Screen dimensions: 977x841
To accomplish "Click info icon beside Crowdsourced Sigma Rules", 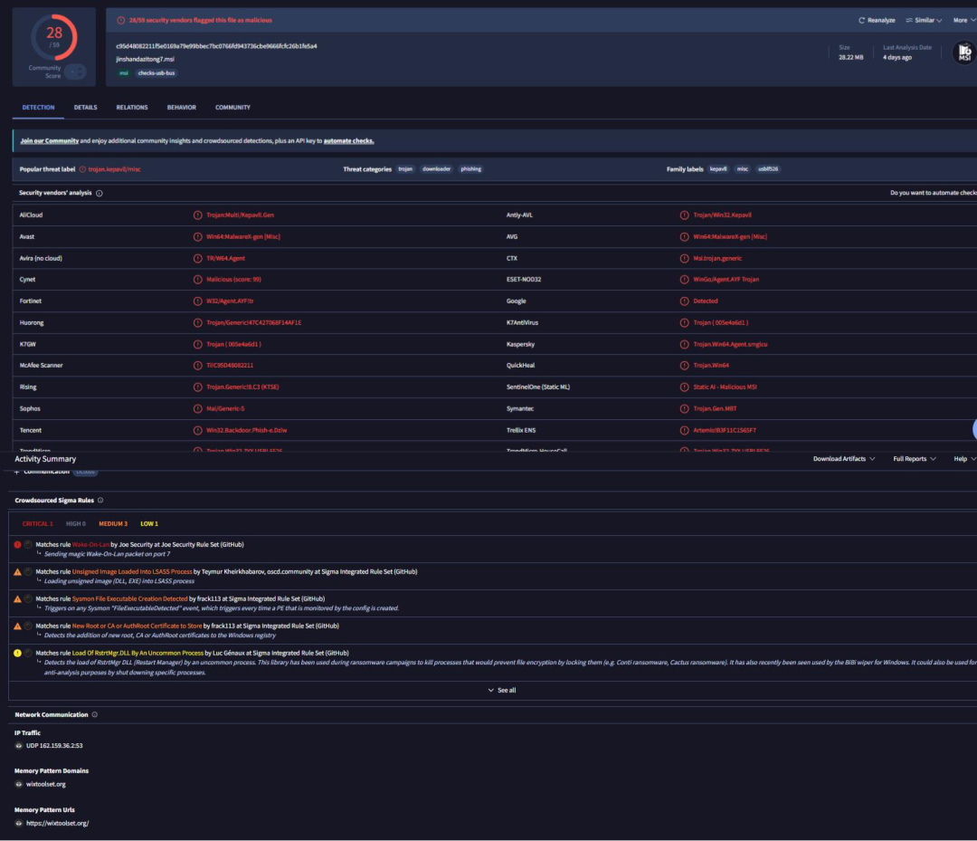I will (100, 500).
